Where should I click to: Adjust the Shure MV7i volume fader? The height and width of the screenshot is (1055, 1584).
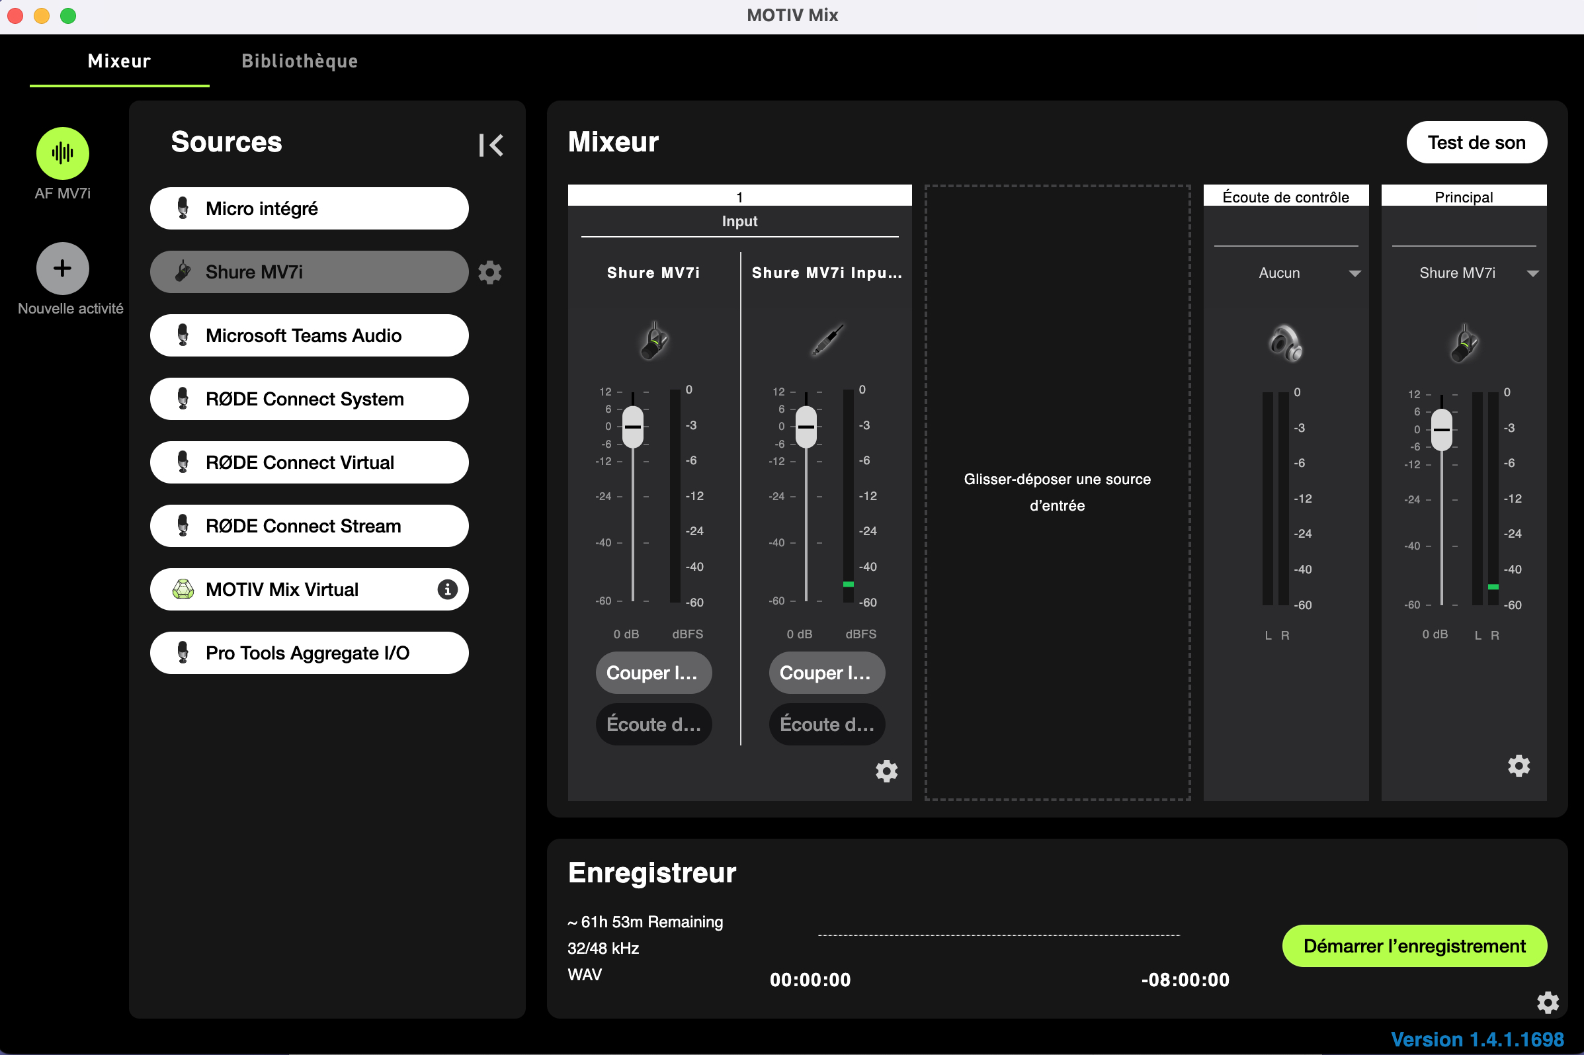[x=632, y=426]
